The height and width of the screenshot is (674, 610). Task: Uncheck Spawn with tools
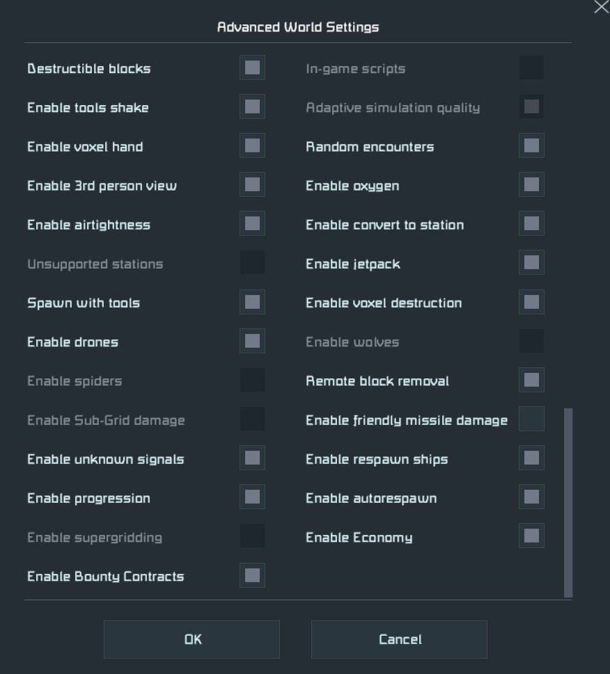[252, 302]
